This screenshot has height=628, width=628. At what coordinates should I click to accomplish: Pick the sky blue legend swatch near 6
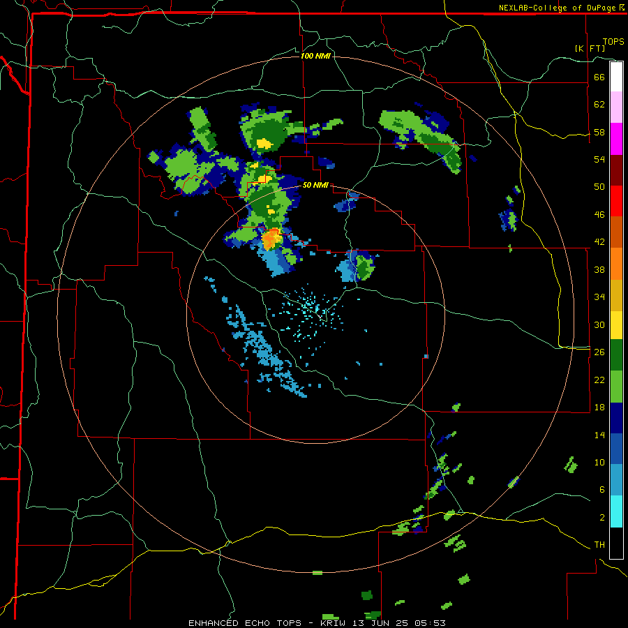(616, 480)
